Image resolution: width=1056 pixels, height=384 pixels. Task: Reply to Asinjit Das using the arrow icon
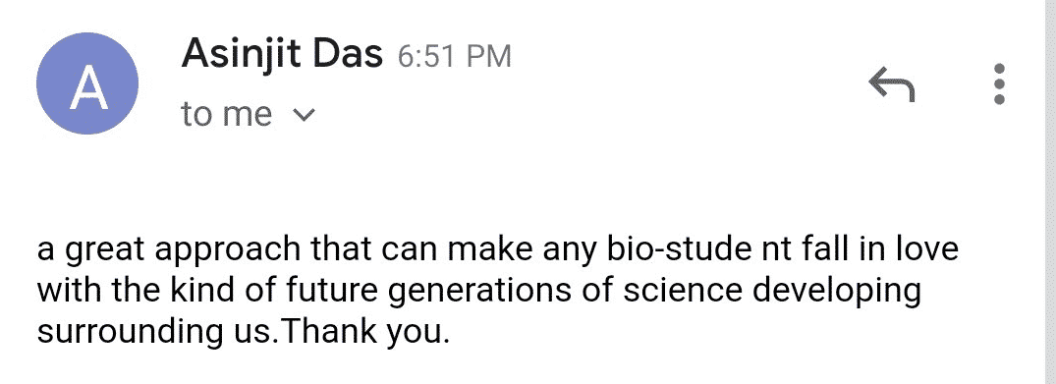[891, 84]
